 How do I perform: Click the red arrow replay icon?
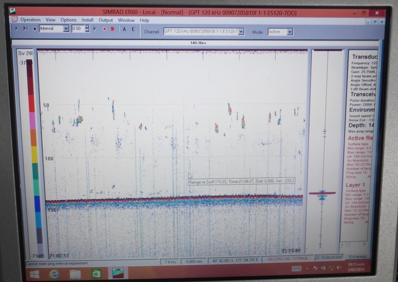pos(112,29)
